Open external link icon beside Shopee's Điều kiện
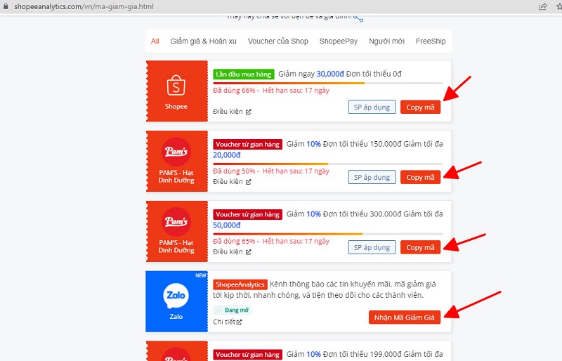The width and height of the screenshot is (562, 361). tap(248, 112)
